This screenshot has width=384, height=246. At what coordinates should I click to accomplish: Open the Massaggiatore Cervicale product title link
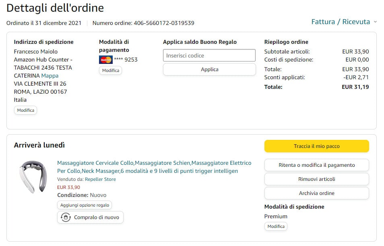tap(154, 167)
